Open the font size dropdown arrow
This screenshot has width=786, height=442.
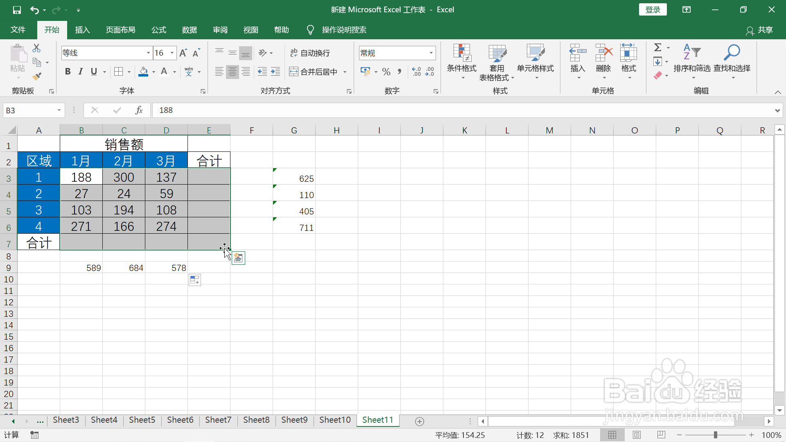(x=172, y=53)
